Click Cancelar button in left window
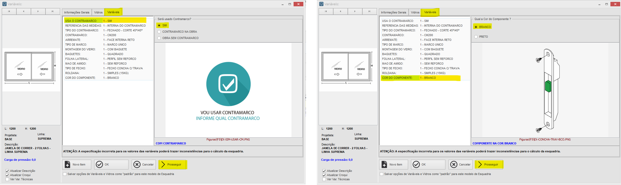The width and height of the screenshot is (621, 185). [144, 164]
